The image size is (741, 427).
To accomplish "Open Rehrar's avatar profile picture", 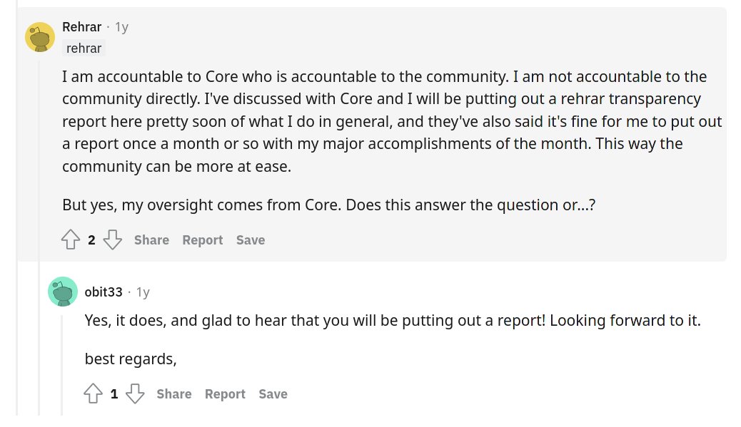I will [x=40, y=37].
